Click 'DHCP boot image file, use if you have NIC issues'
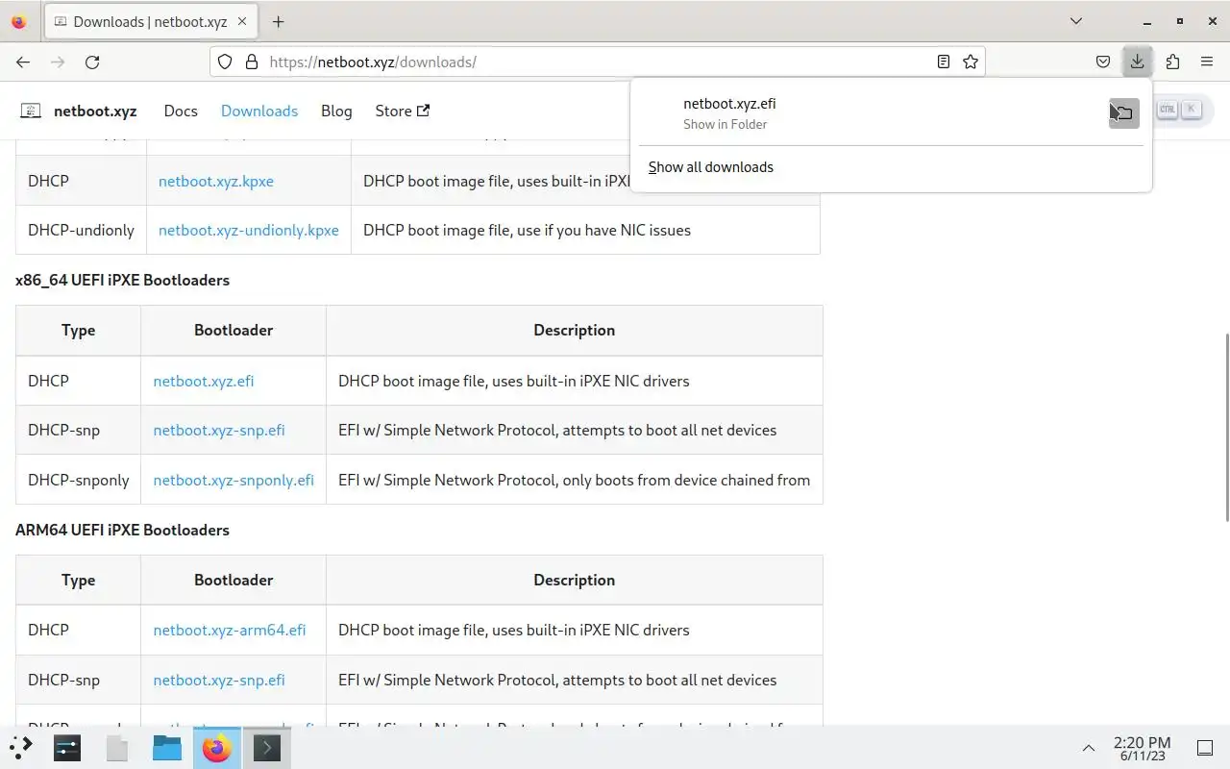Viewport: 1230px width, 769px height. pyautogui.click(x=527, y=230)
